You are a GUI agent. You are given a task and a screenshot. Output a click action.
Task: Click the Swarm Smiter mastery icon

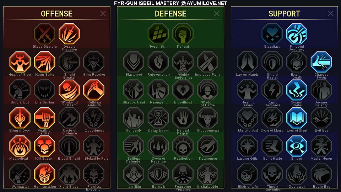point(297,90)
